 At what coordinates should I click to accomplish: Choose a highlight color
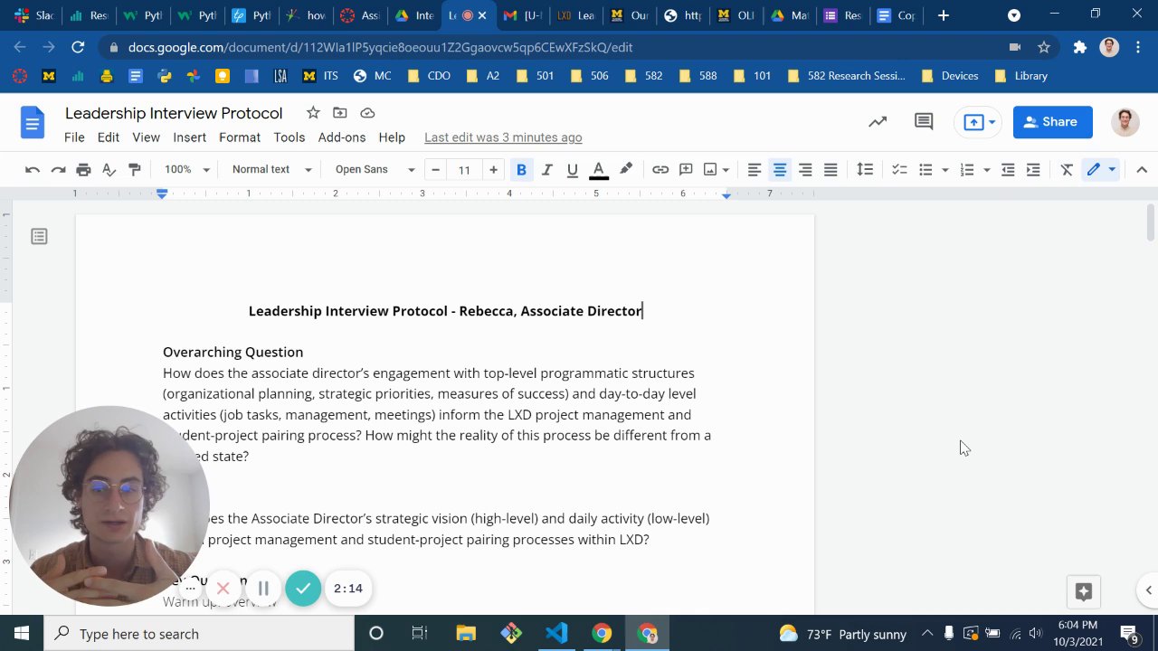tap(626, 169)
